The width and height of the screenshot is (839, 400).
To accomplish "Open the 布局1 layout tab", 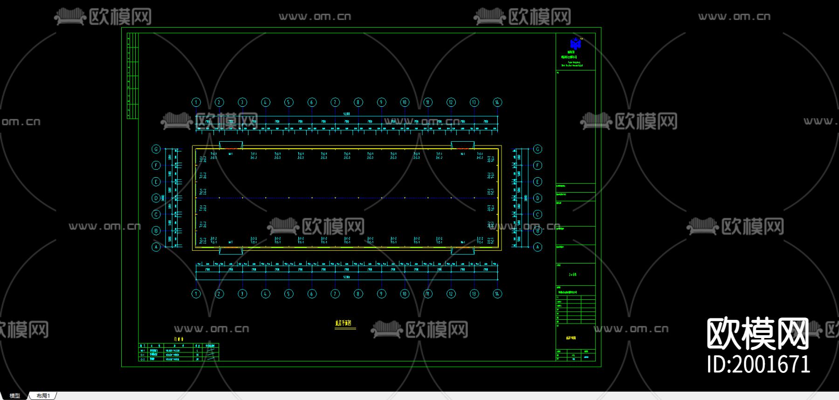I will [x=43, y=395].
